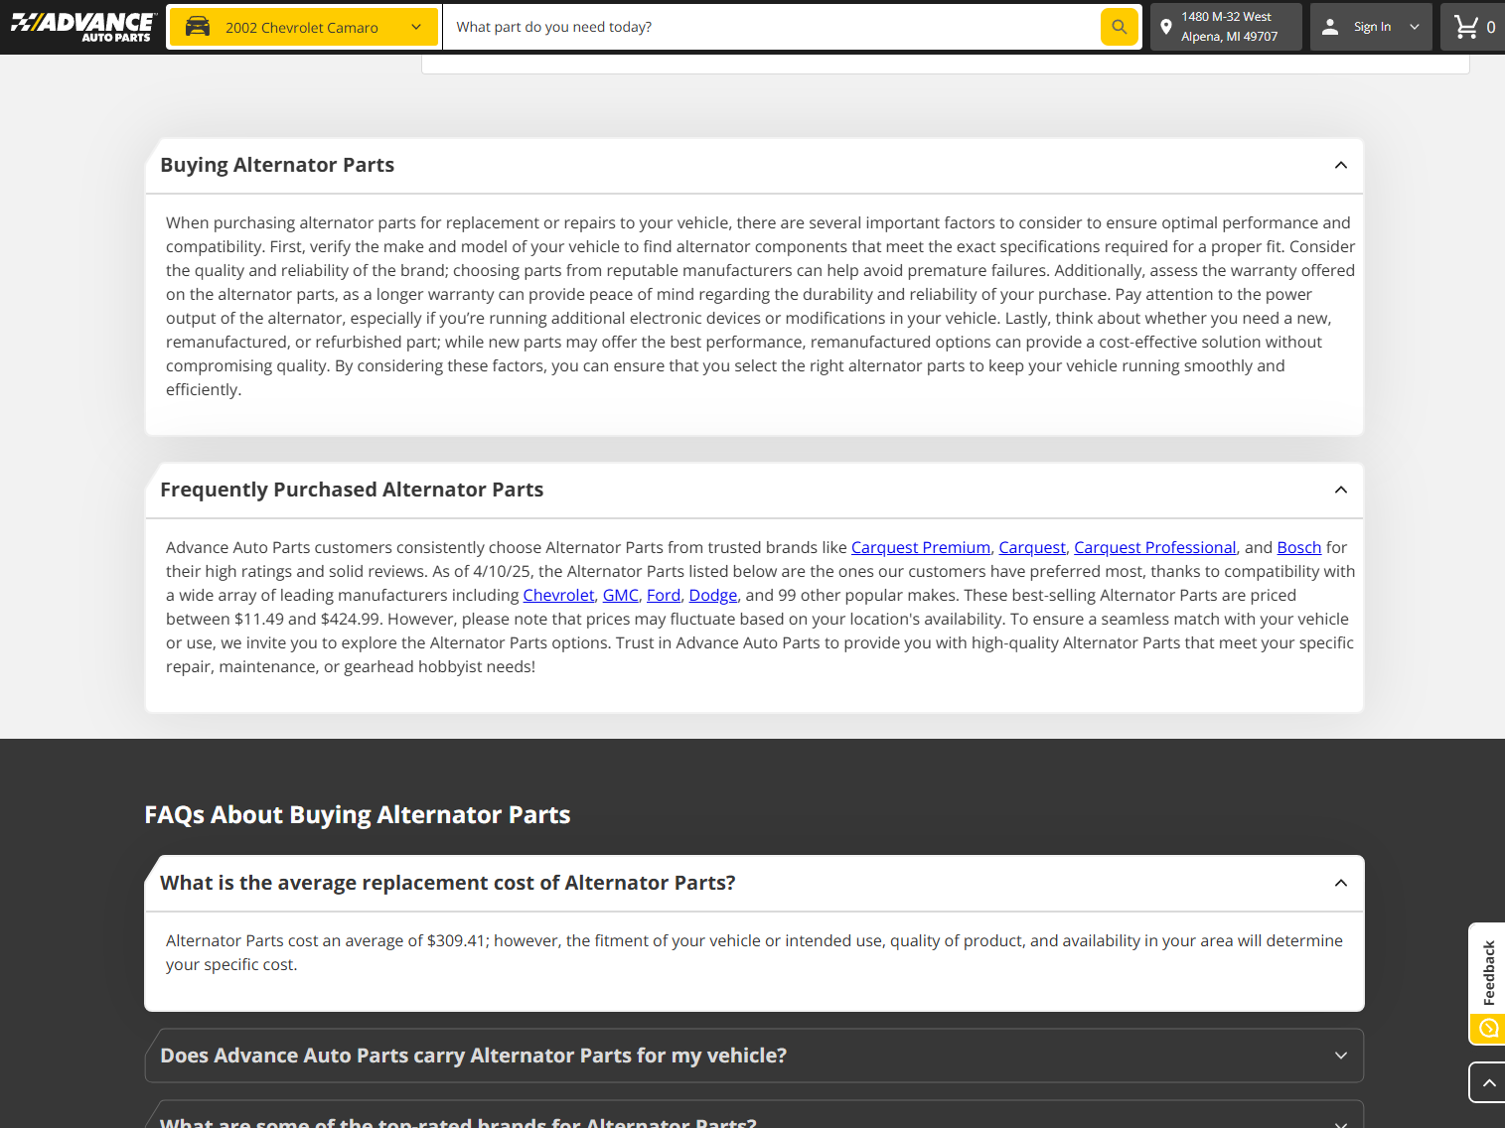The width and height of the screenshot is (1505, 1128).
Task: Open the Bosch brand link
Action: (1299, 547)
